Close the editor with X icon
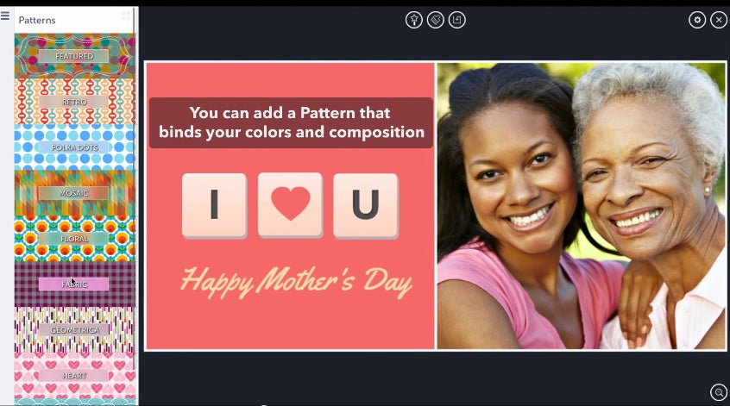The image size is (730, 406). [719, 20]
